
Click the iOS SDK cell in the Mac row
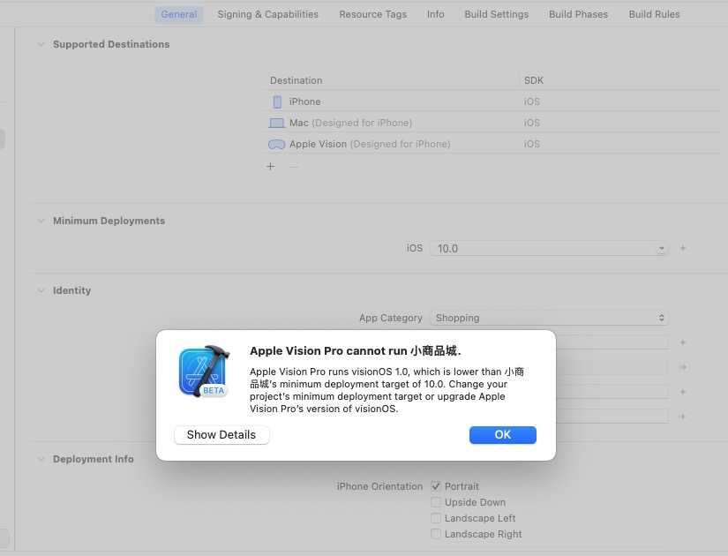(x=531, y=123)
